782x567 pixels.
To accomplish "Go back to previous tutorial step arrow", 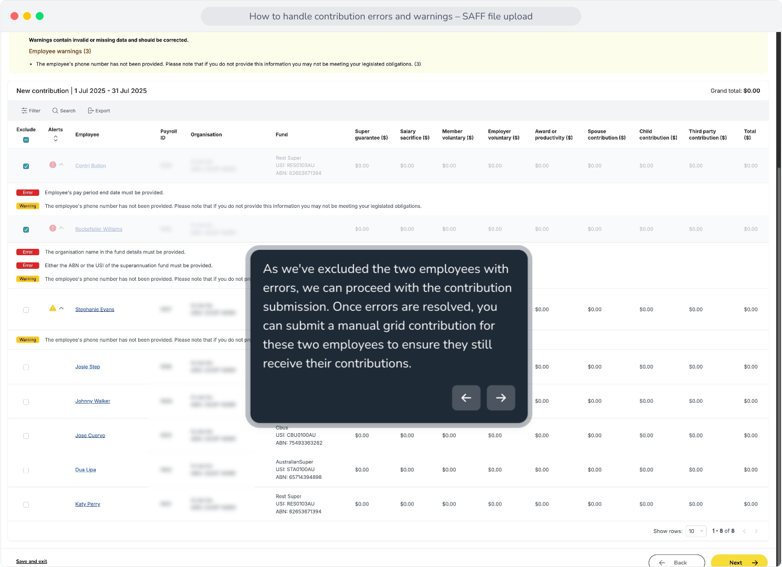I will point(466,398).
